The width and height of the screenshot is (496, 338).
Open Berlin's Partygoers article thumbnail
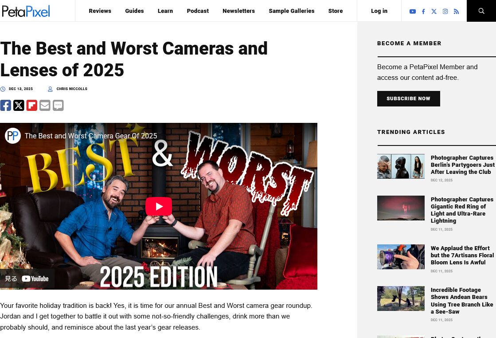pyautogui.click(x=401, y=166)
